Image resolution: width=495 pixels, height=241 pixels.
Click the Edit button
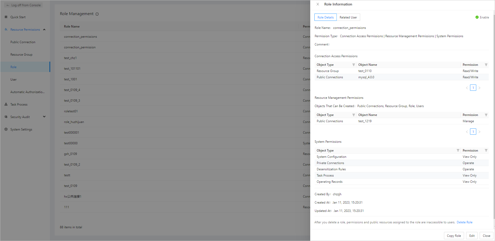click(472, 236)
